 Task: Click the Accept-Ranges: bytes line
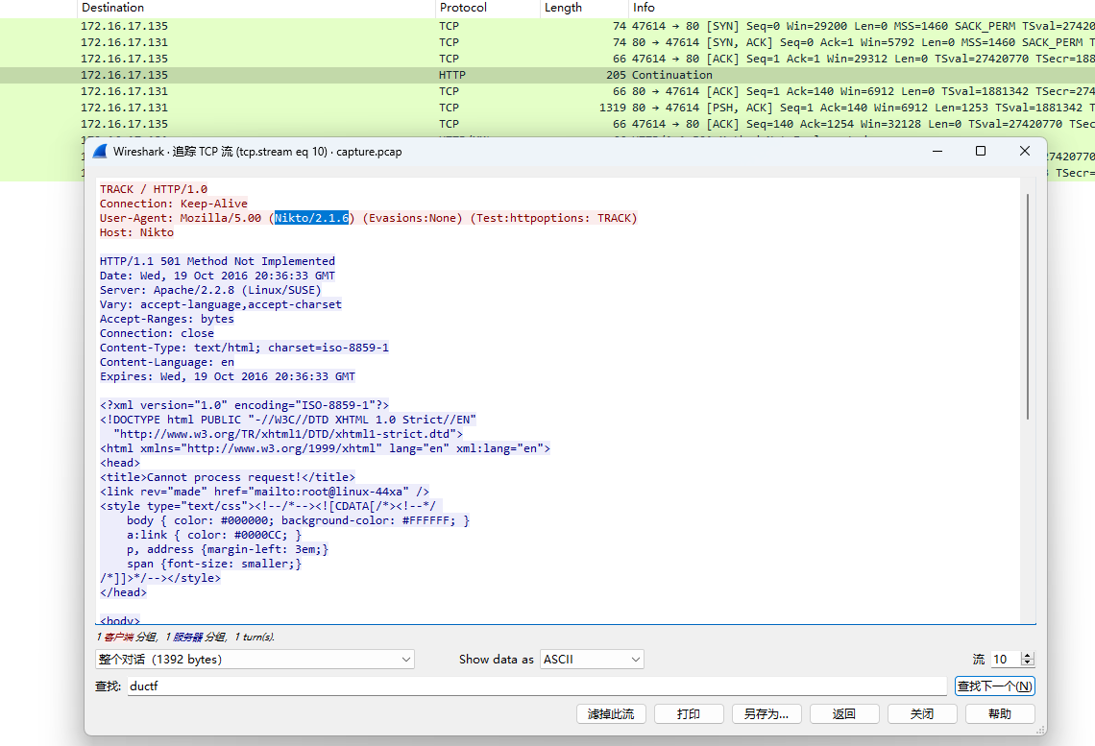pos(167,319)
